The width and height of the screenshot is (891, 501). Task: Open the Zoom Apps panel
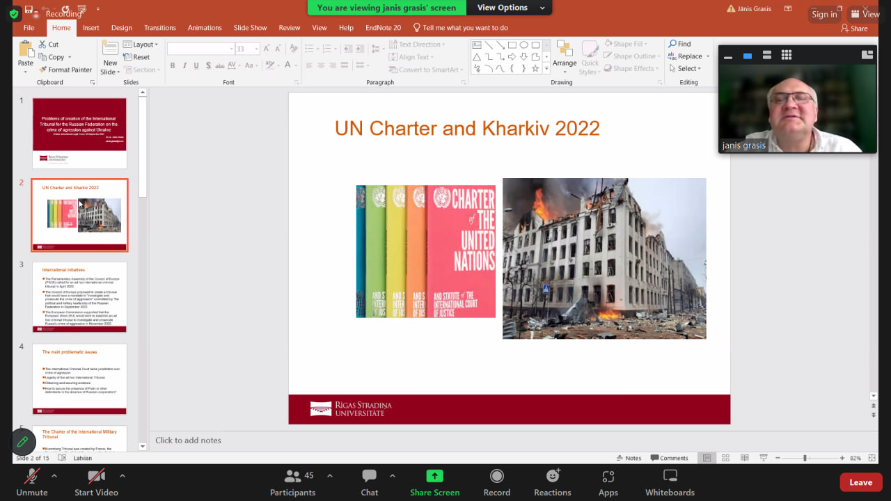tap(608, 482)
